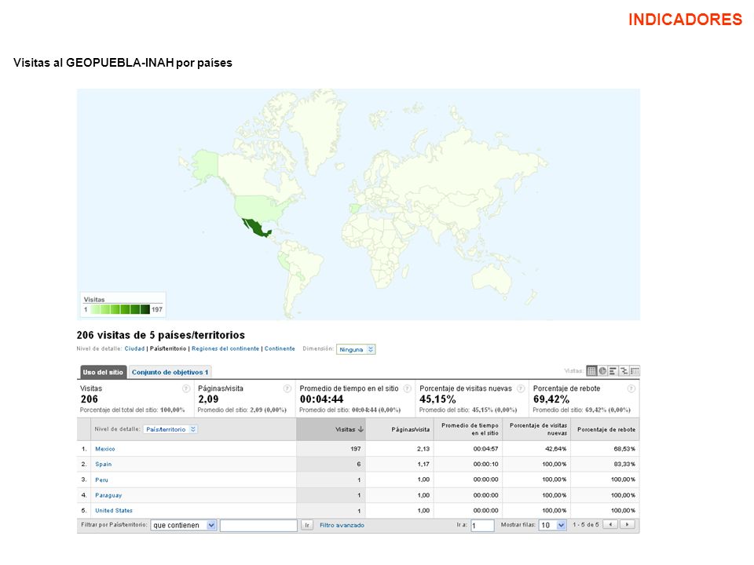Click the filter text input field
Viewport: 754px width, 565px height.
(x=258, y=525)
